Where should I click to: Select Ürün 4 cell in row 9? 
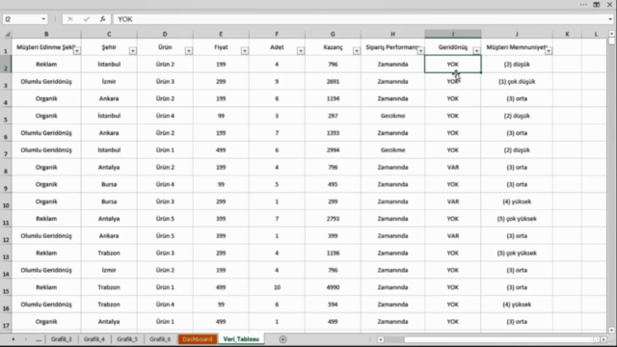[x=165, y=184]
